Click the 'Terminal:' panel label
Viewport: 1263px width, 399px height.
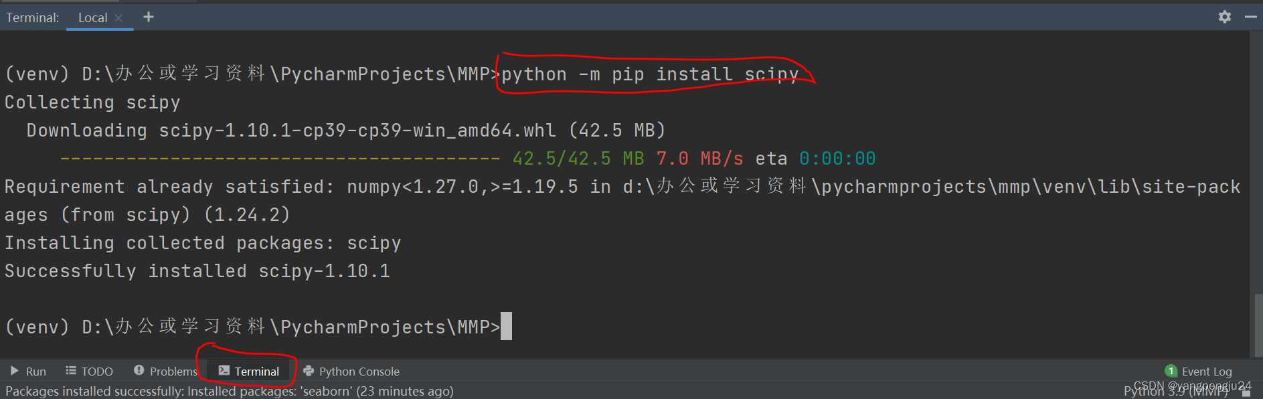[33, 18]
